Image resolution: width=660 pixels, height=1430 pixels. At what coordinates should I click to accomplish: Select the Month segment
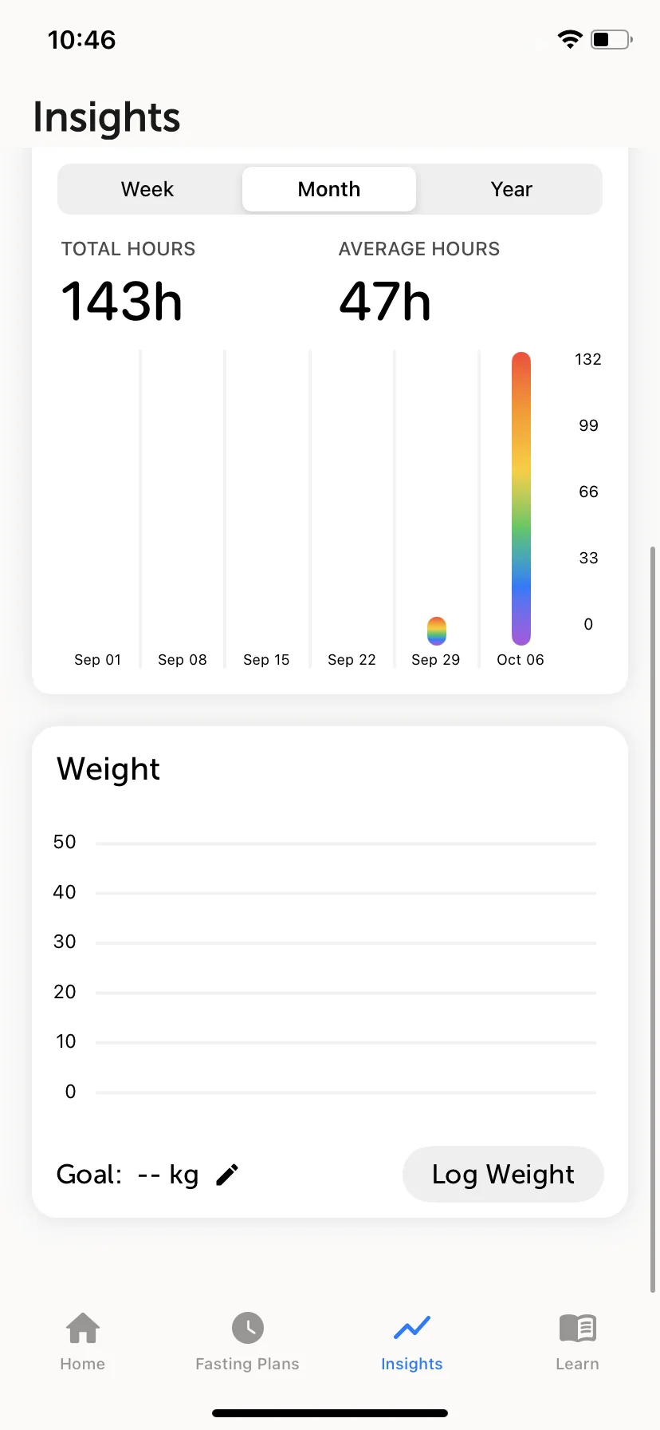pos(329,189)
